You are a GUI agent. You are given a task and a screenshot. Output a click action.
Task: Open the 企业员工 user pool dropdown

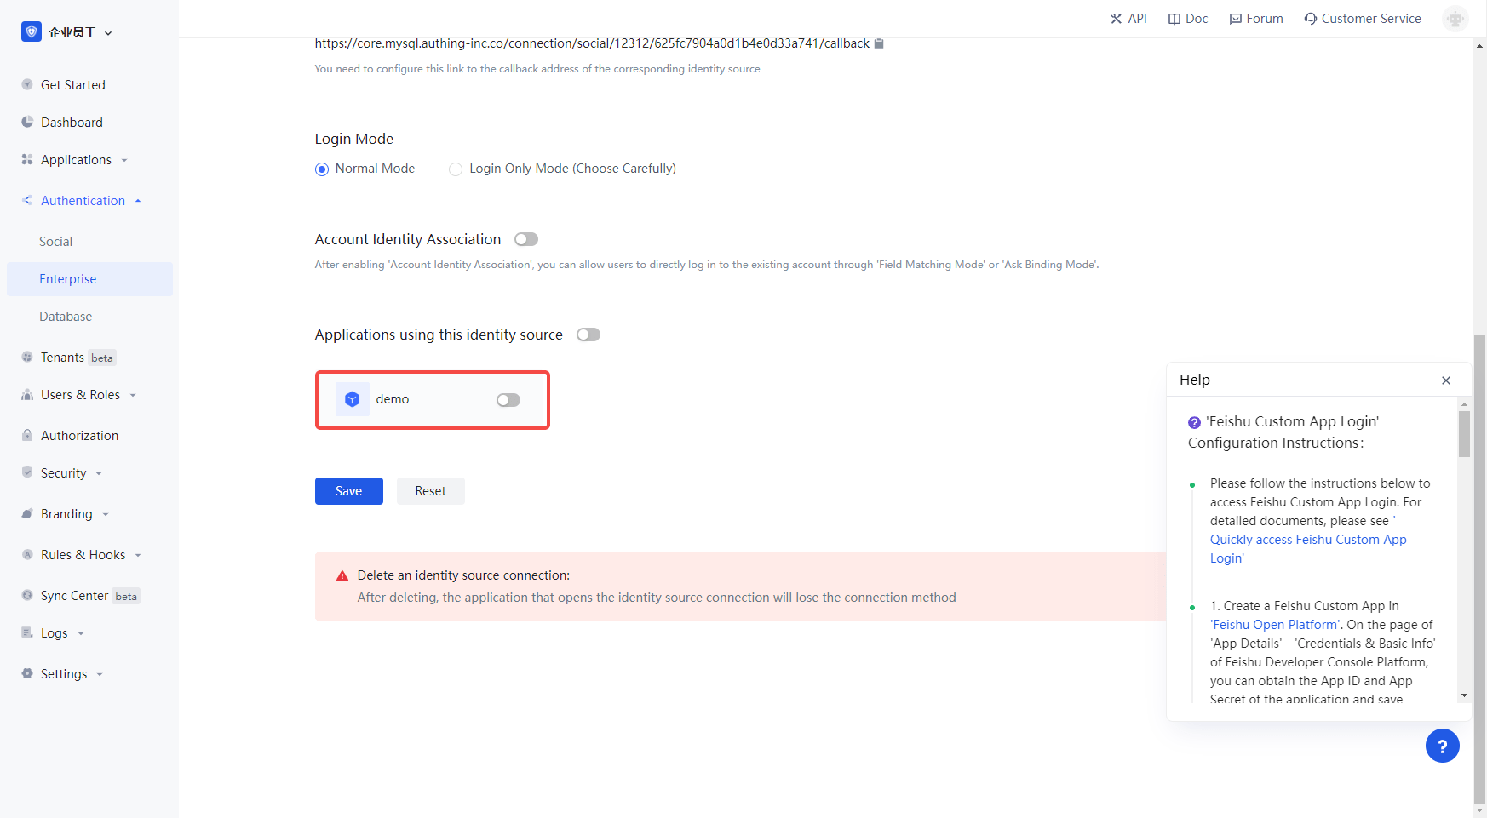point(68,32)
